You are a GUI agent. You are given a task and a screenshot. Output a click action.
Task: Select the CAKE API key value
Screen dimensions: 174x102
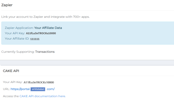coord(39,82)
